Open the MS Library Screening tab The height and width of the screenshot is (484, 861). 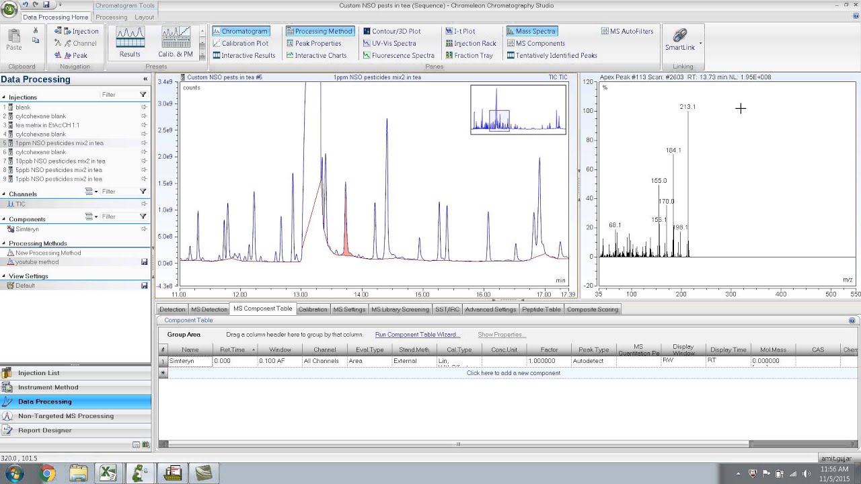[x=400, y=309]
